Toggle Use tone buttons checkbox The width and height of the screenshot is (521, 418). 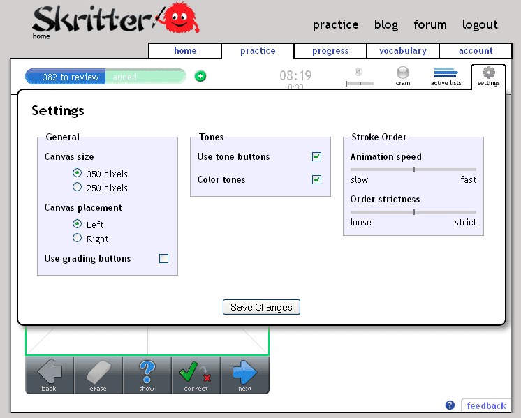click(x=316, y=156)
